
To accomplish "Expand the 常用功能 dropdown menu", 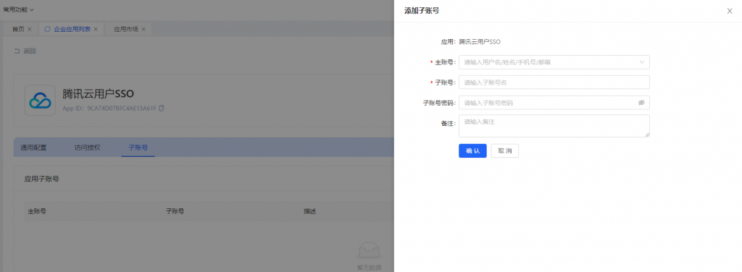I will 18,9.
